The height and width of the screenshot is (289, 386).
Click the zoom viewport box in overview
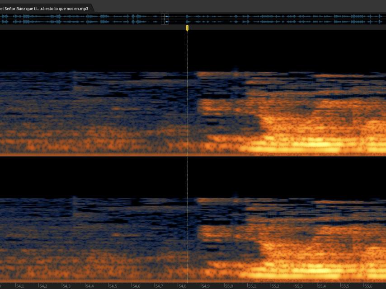coord(165,19)
